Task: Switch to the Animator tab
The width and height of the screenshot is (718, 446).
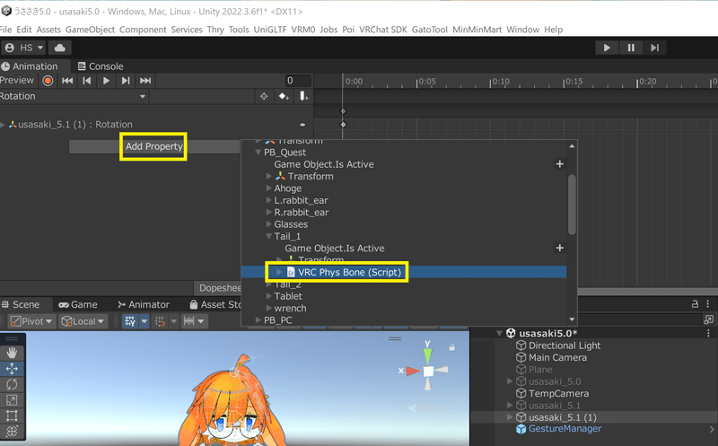Action: coord(144,304)
